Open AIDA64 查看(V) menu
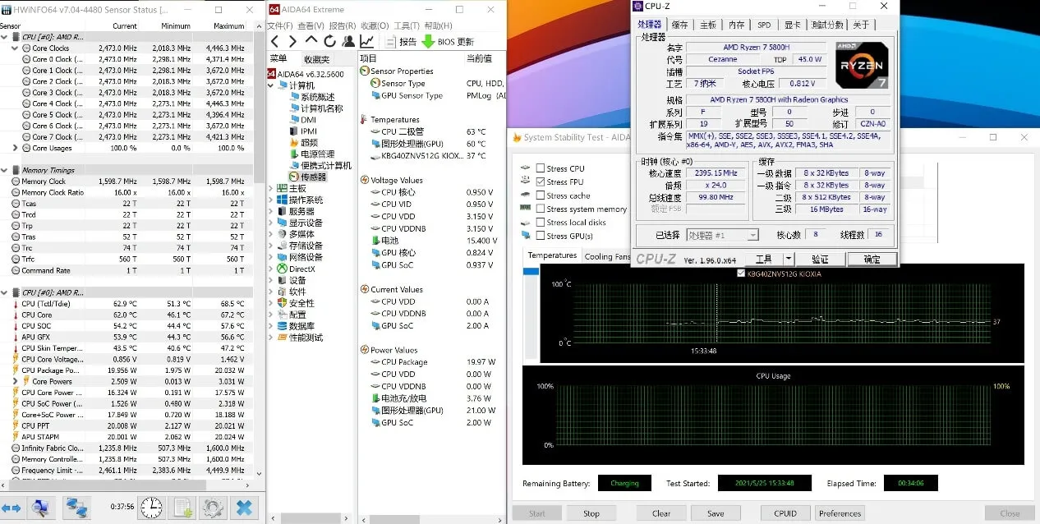Viewport: 1040px width, 524px height. (x=310, y=26)
